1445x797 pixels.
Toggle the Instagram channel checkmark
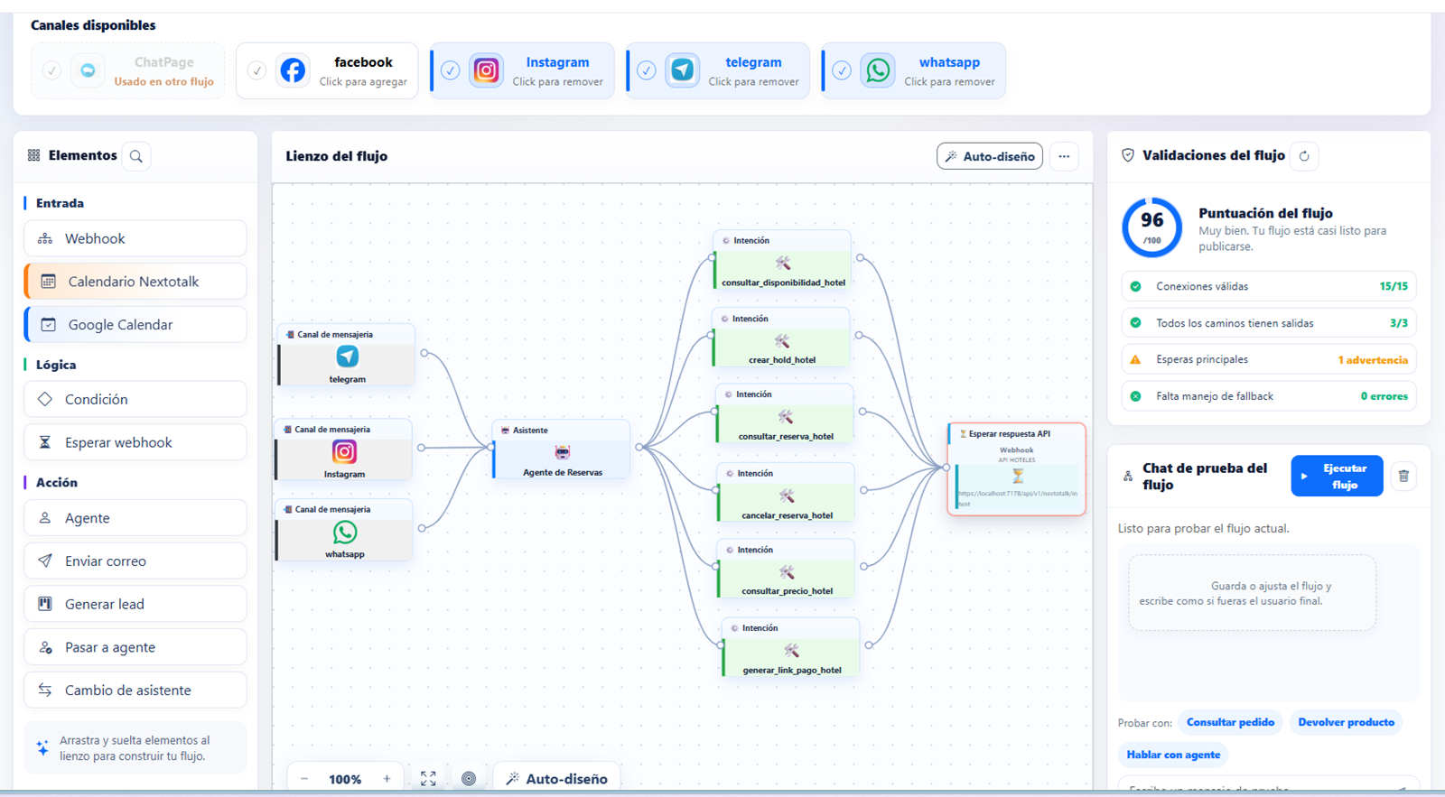point(451,70)
